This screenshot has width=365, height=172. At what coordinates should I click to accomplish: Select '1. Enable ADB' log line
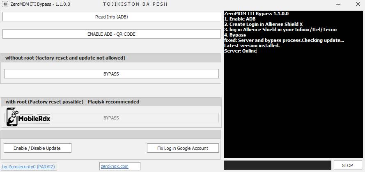click(240, 19)
